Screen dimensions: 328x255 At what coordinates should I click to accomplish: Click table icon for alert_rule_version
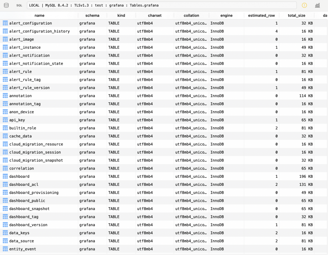pyautogui.click(x=5, y=88)
